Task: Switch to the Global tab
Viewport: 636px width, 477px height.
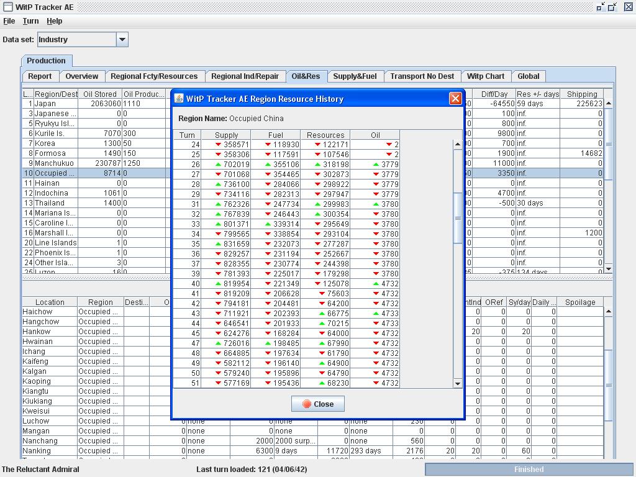Action: pyautogui.click(x=529, y=76)
